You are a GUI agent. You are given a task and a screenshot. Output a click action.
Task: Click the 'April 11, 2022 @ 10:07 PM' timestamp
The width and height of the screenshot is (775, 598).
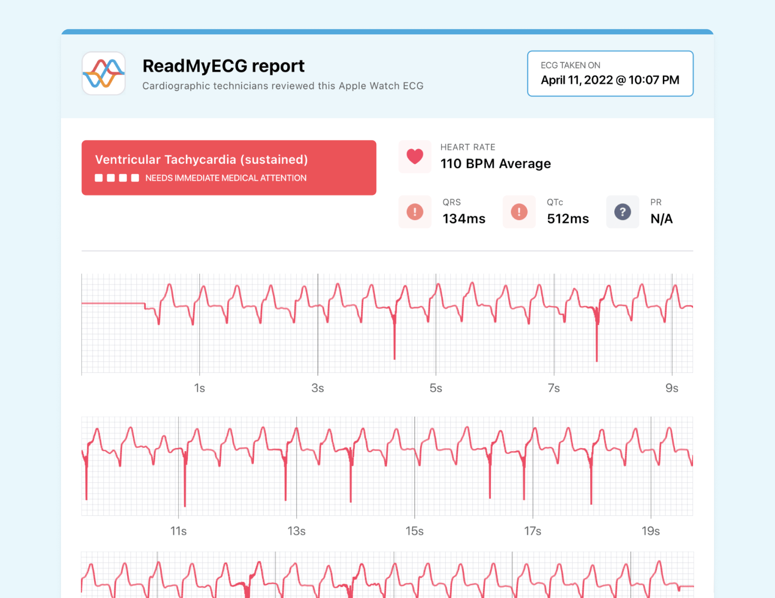point(610,80)
